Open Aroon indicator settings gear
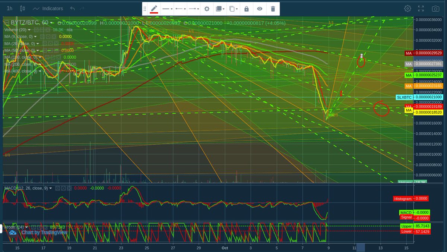 (x=39, y=227)
